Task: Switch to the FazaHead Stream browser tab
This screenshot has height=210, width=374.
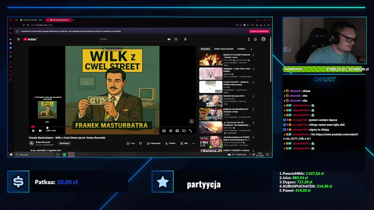Action: (x=32, y=20)
